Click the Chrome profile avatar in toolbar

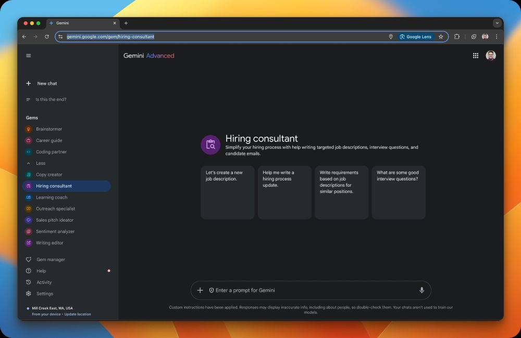[x=485, y=37]
